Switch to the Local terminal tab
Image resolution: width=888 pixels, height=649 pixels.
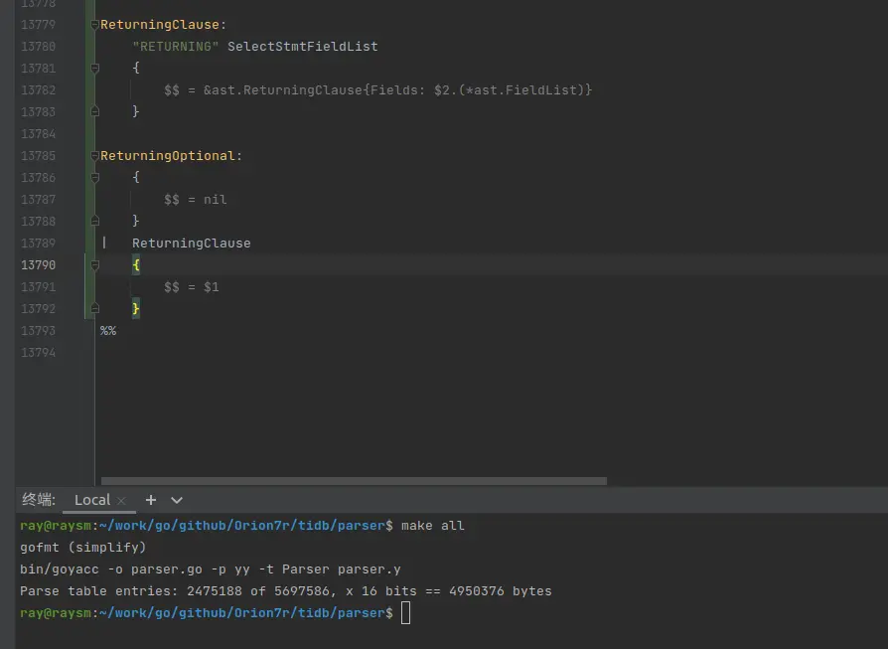91,500
